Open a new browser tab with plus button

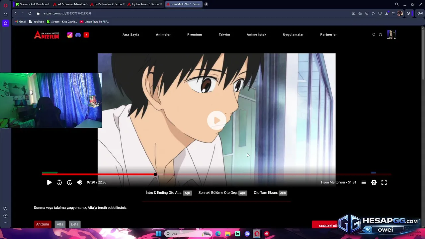[206, 4]
